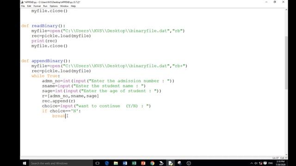Open the volume control in the tray
This screenshot has width=296, height=166.
256,163
